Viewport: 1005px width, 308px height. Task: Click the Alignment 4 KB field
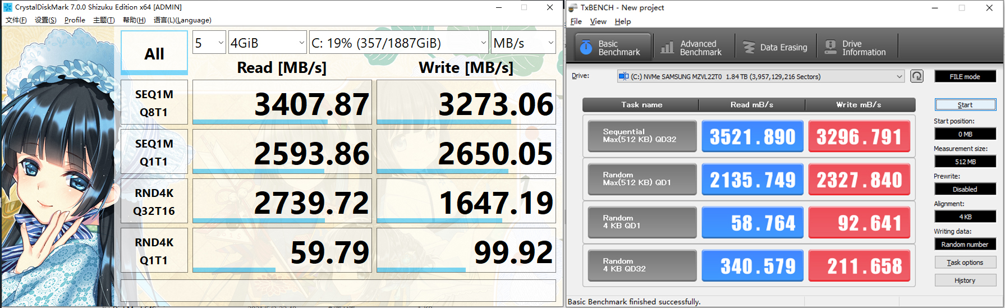click(x=965, y=217)
